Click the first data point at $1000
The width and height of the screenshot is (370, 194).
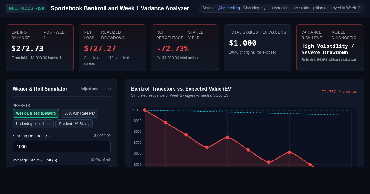click(145, 110)
